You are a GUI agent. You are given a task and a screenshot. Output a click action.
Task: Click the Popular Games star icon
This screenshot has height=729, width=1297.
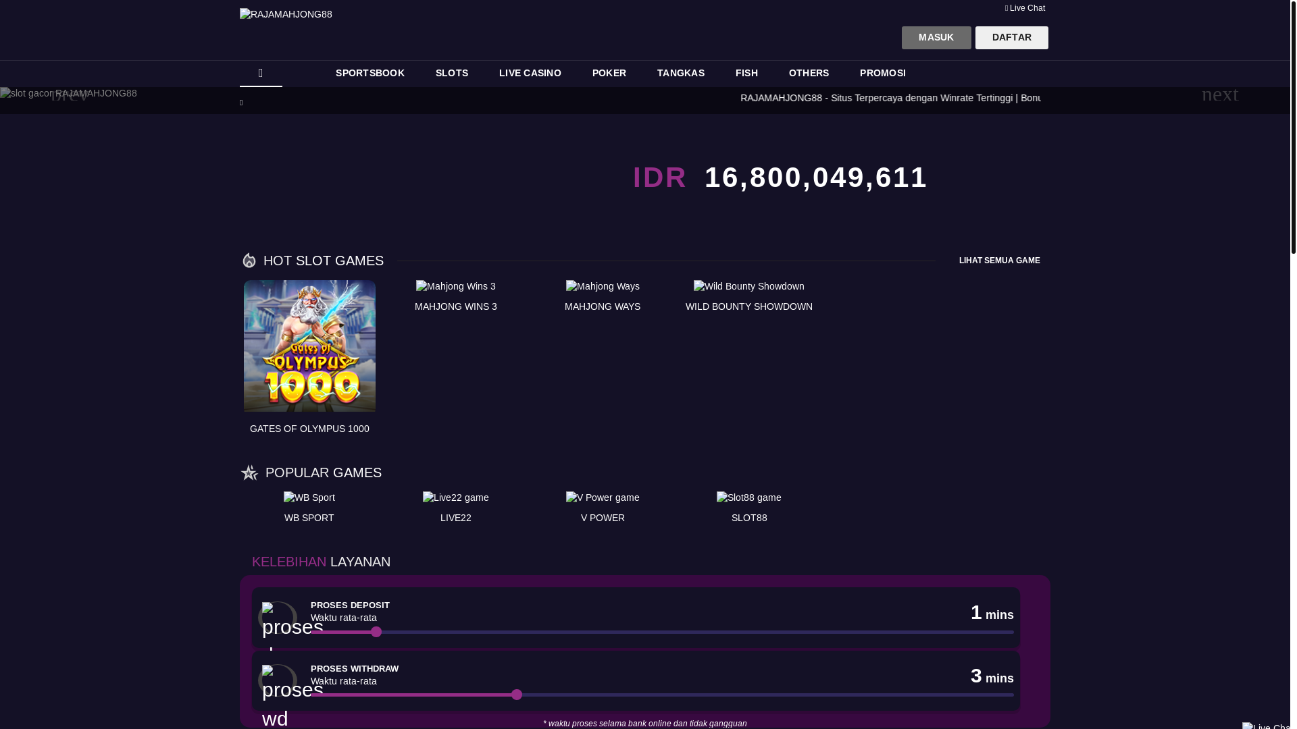[249, 473]
